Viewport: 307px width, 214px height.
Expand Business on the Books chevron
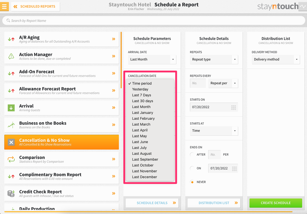pyautogui.click(x=113, y=125)
